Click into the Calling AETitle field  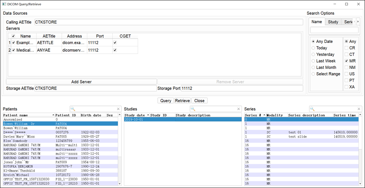(x=168, y=22)
